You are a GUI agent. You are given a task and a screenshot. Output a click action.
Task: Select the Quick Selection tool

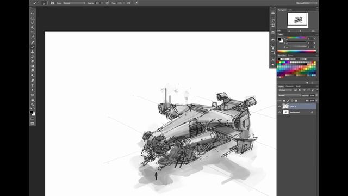coord(33,28)
